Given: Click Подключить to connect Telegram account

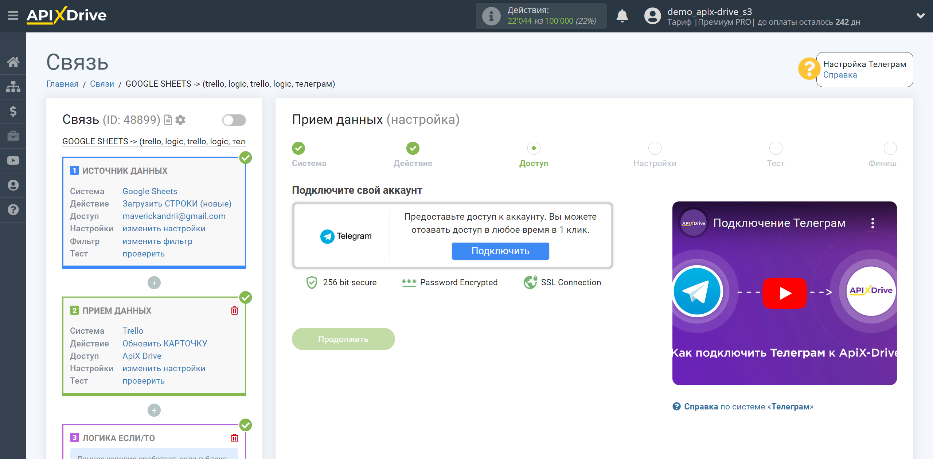Looking at the screenshot, I should coord(500,250).
